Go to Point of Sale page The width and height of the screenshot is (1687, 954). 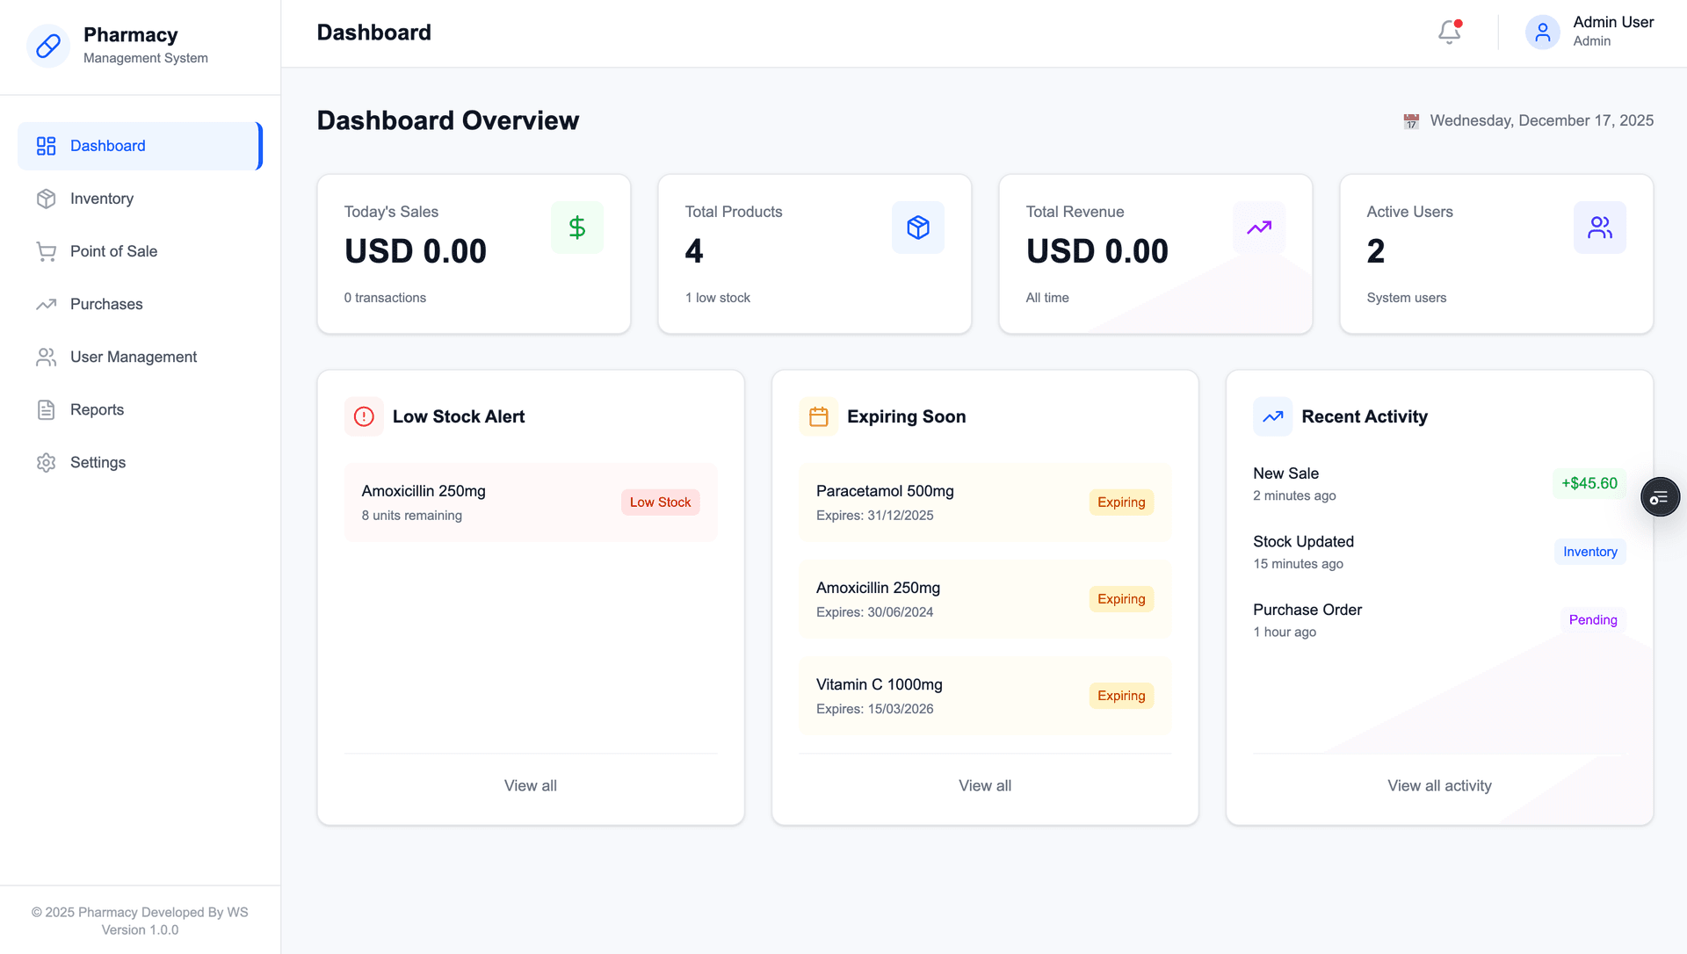click(x=113, y=251)
